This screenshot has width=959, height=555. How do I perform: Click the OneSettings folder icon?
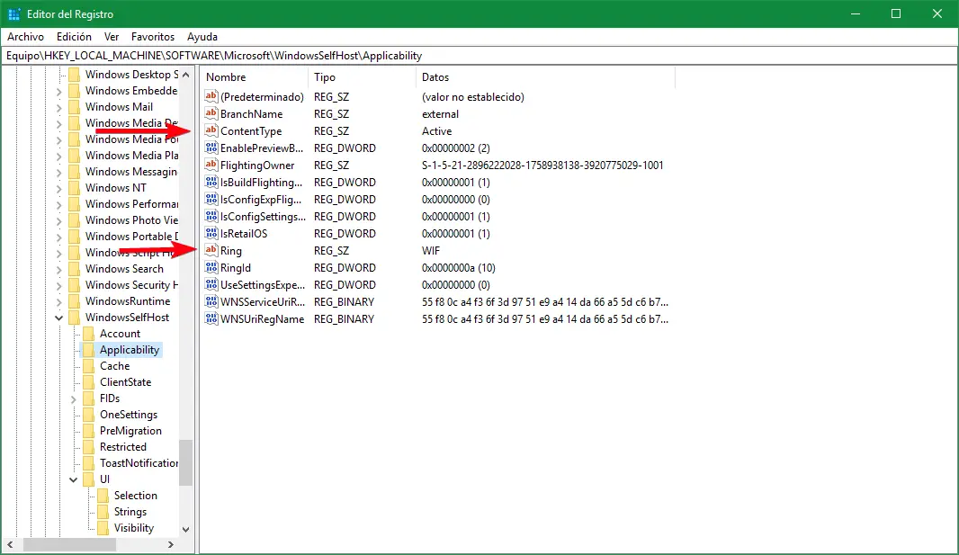click(x=88, y=415)
